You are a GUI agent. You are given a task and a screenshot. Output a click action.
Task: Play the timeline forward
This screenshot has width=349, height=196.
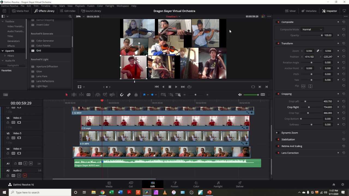(x=176, y=87)
